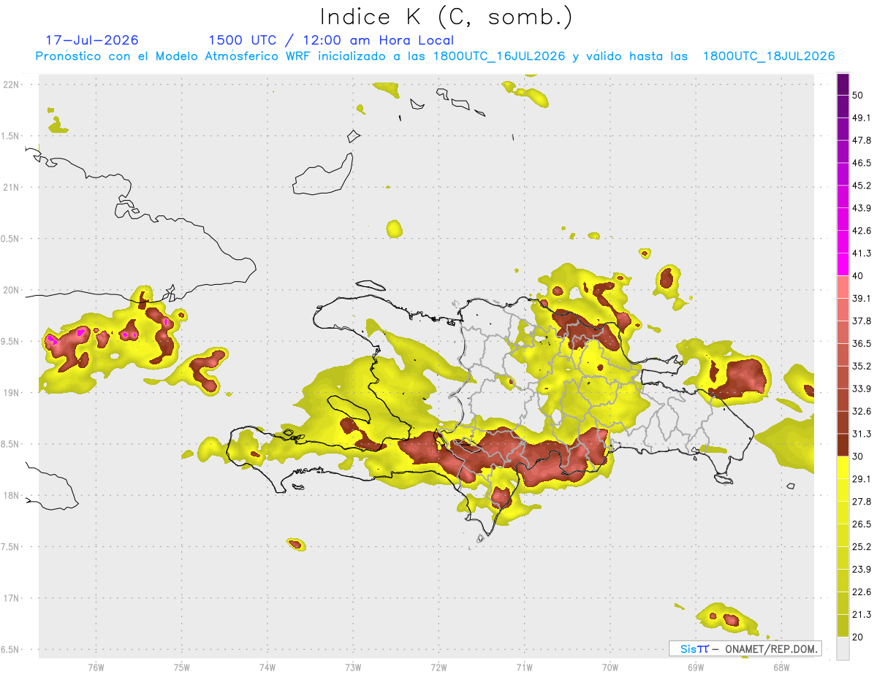Click the "76W" longitude label

coord(96,667)
